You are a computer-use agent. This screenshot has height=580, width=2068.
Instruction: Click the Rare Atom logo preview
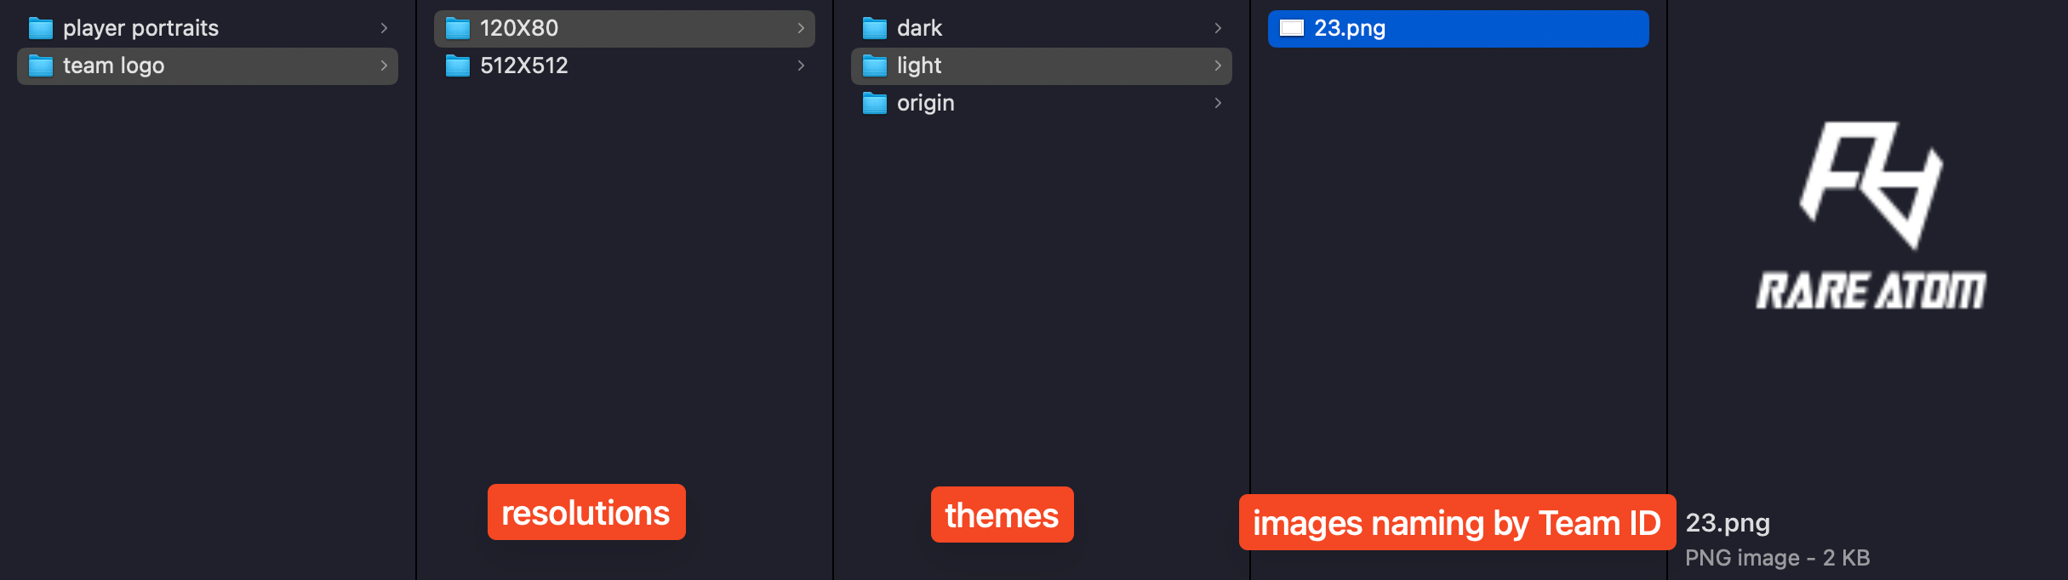tap(1871, 217)
